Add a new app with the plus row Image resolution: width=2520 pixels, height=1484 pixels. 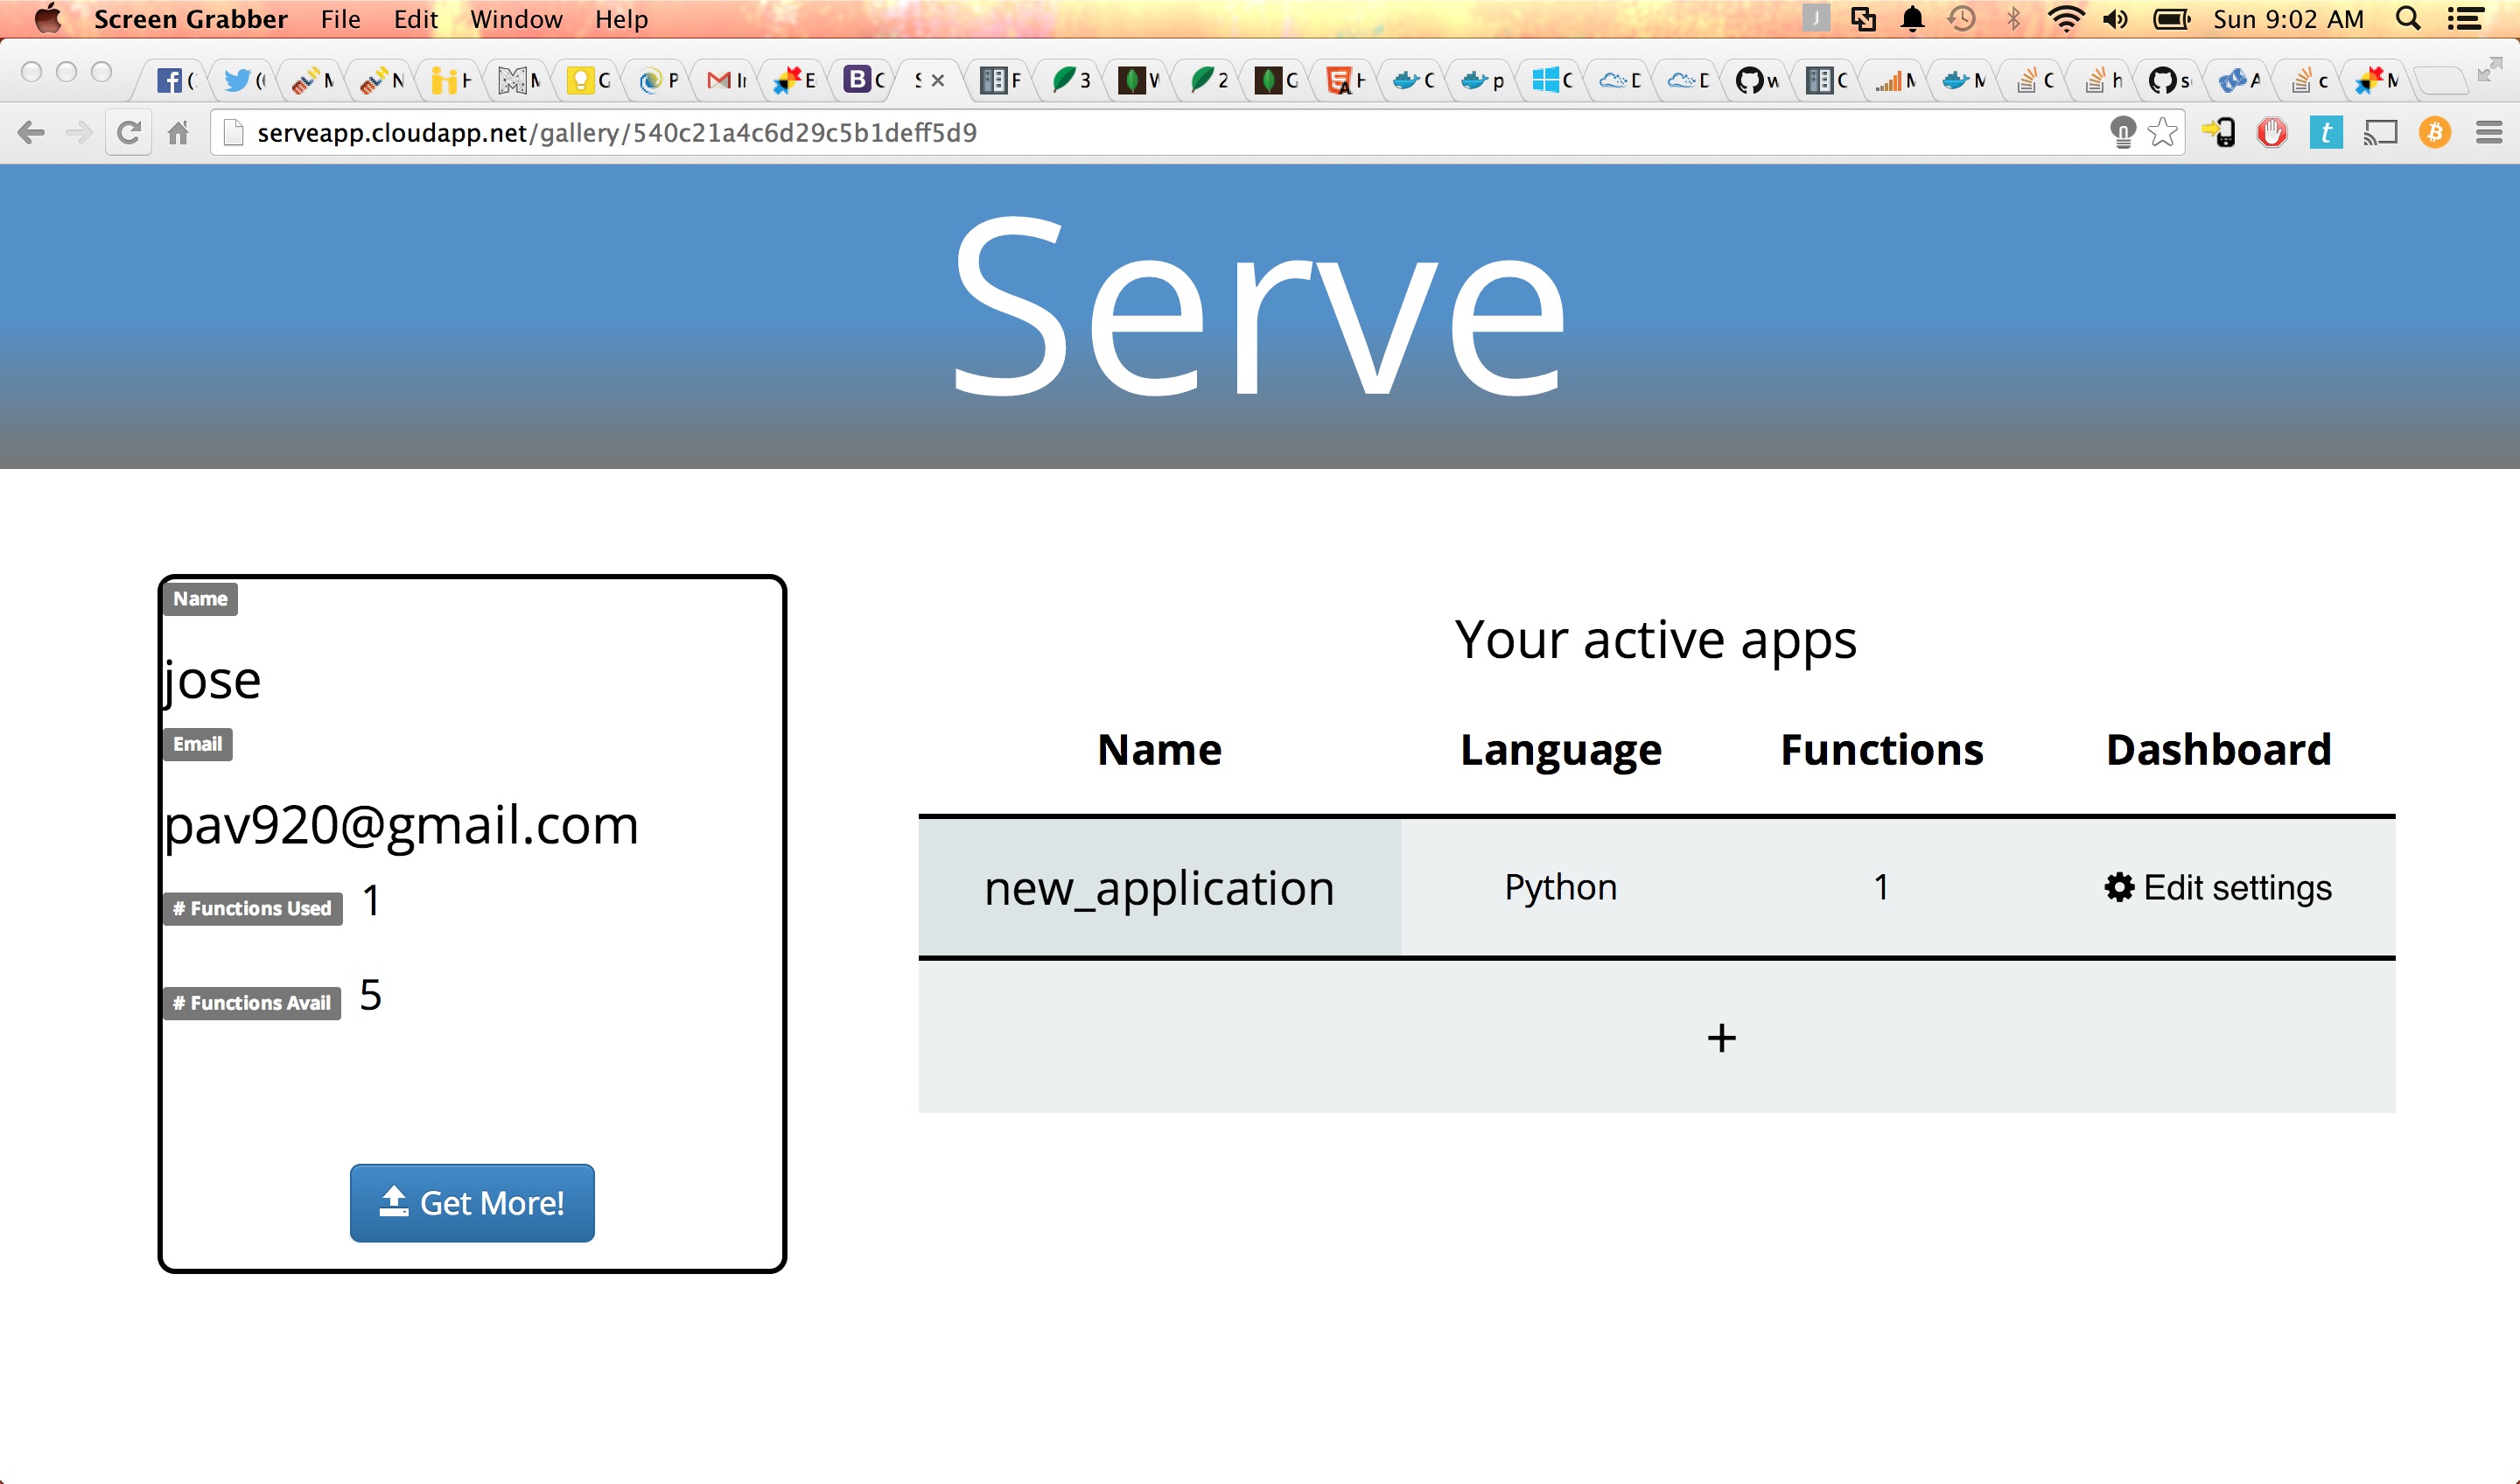[x=1721, y=1038]
